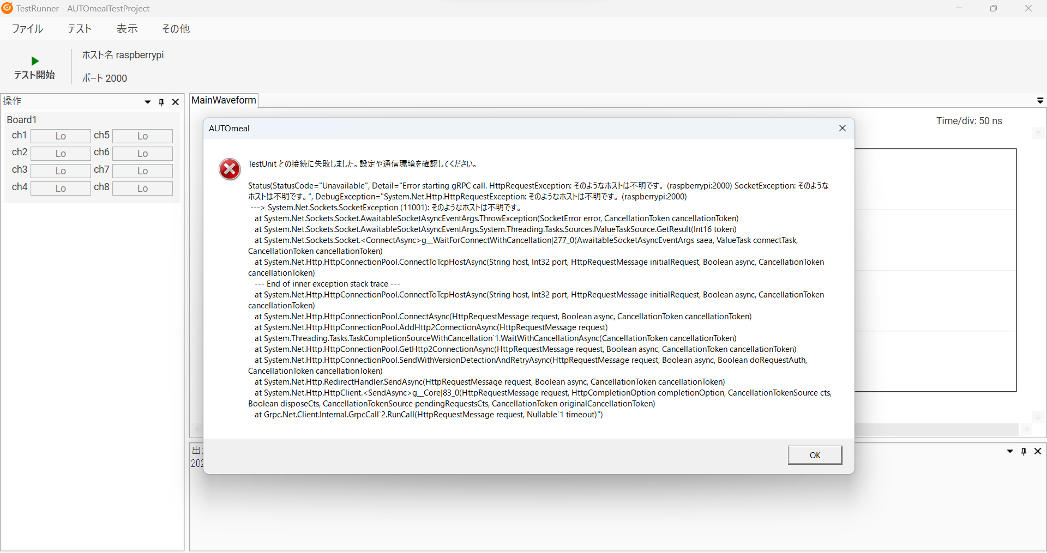
Task: Click the waveform horizontal scrollbar track
Action: (936, 429)
